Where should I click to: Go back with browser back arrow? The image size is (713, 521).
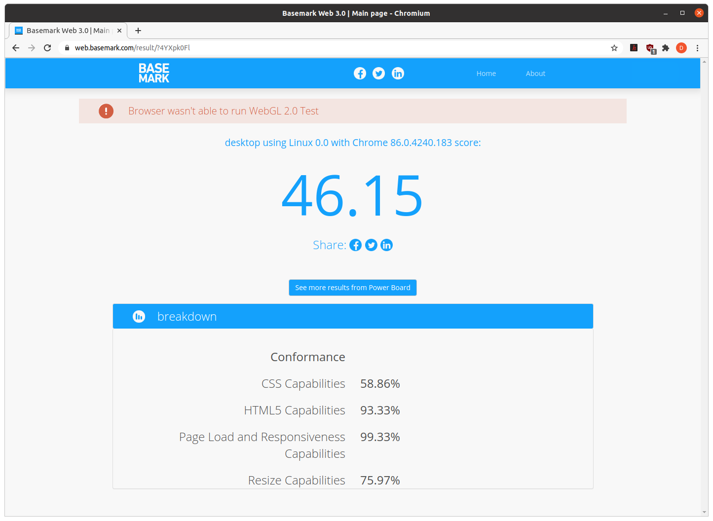16,48
